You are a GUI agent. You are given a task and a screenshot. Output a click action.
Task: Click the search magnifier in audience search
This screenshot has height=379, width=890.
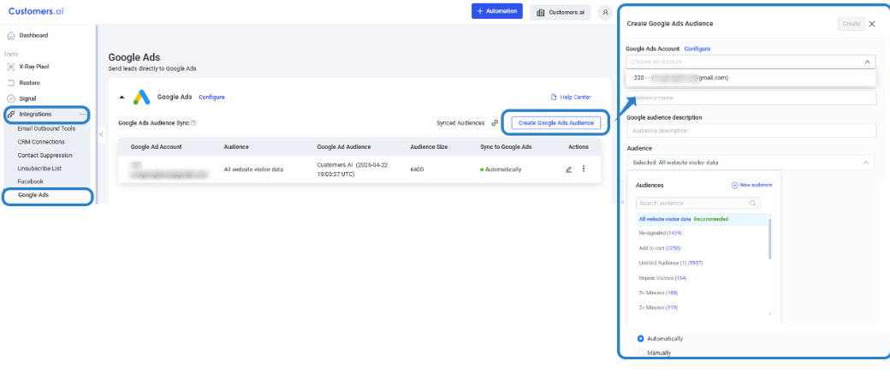pyautogui.click(x=753, y=203)
